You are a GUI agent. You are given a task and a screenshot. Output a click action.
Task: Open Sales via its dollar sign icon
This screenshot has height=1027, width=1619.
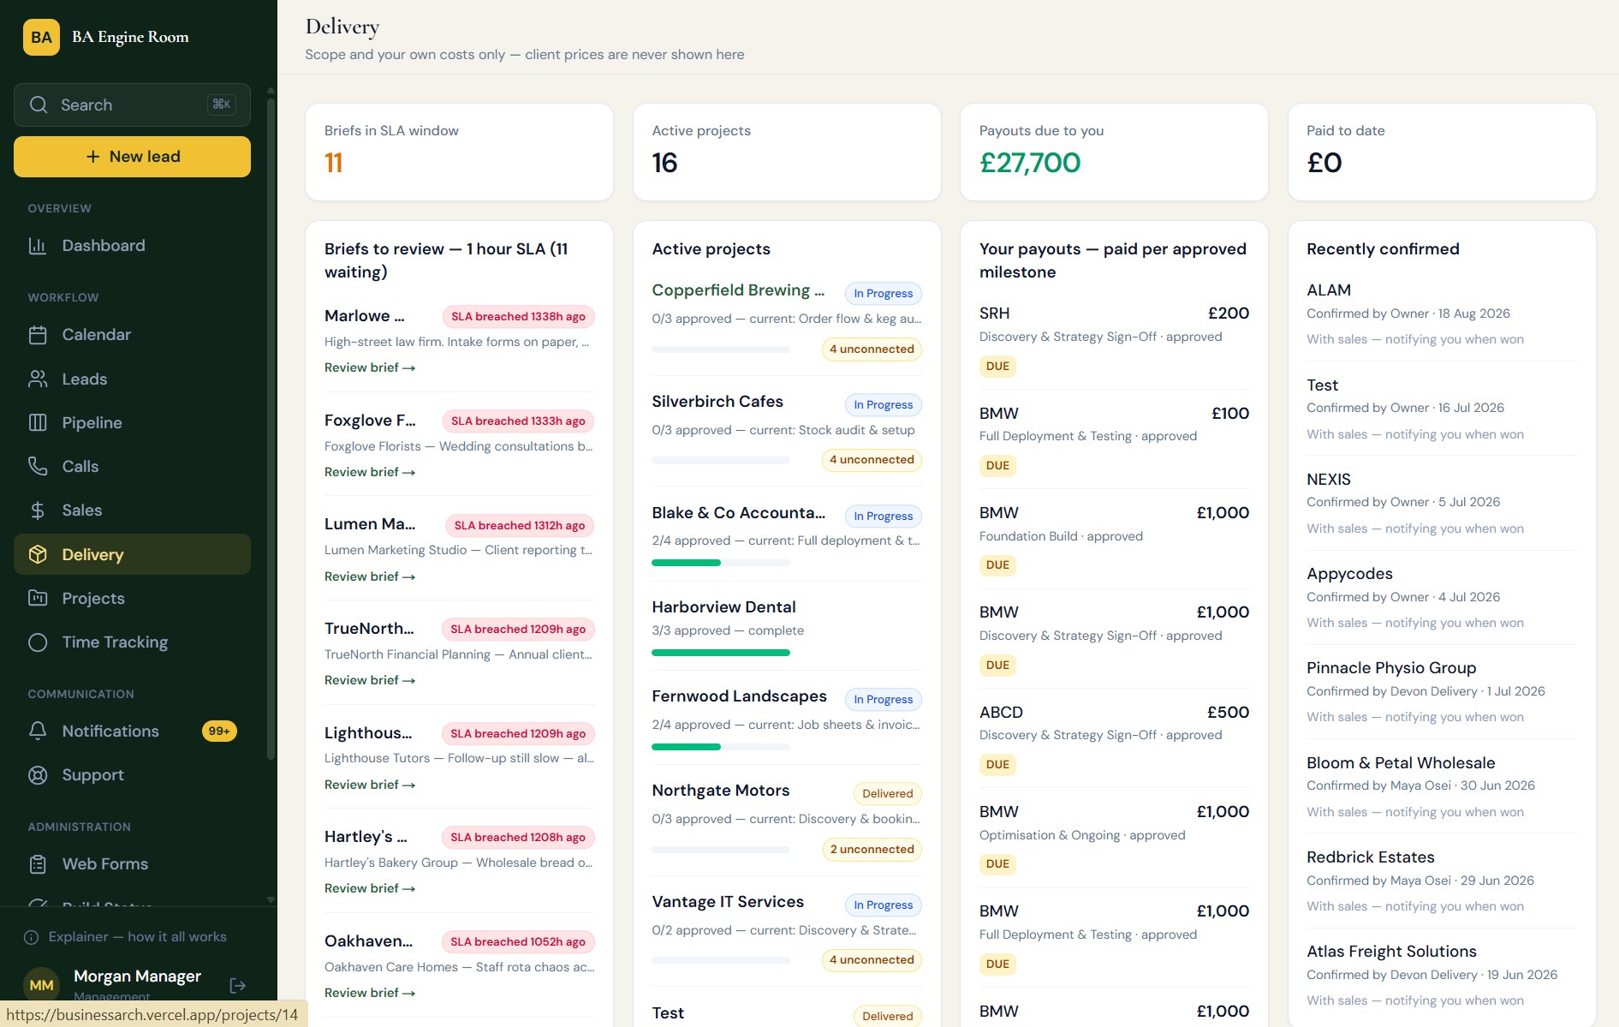coord(38,511)
